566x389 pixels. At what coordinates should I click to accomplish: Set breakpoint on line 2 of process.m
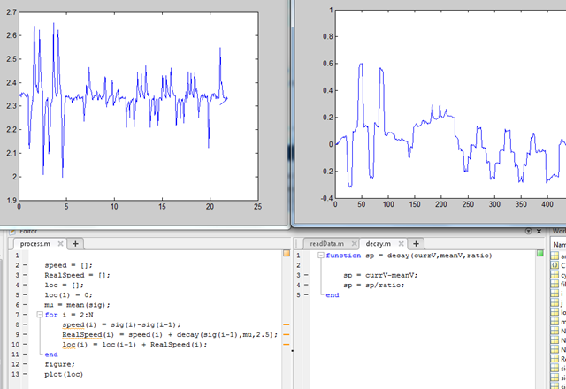tap(25, 265)
